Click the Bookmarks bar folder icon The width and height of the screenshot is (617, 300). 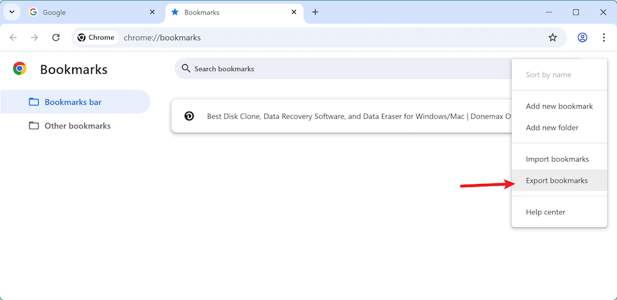pos(34,102)
